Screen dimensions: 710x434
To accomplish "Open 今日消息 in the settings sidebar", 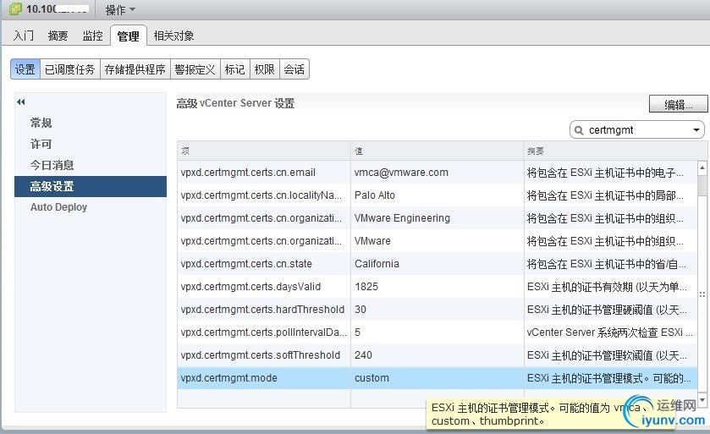I will (x=52, y=165).
